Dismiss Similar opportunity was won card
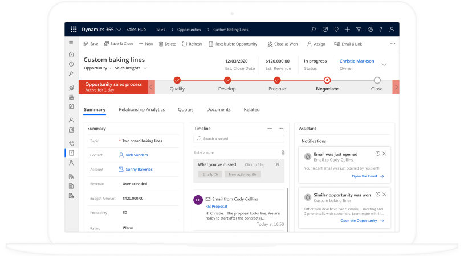464x256 pixels. tap(384, 195)
